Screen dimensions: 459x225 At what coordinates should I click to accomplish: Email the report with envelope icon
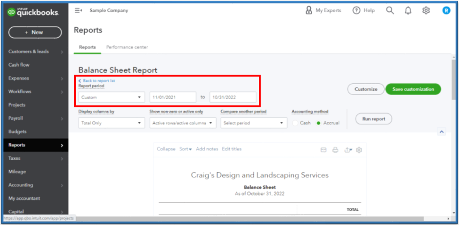[x=323, y=150]
